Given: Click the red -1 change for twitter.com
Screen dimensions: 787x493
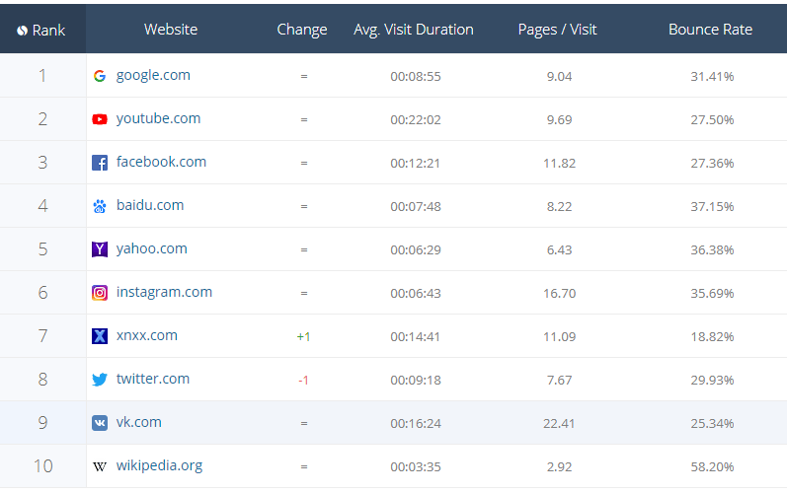Looking at the screenshot, I should (x=303, y=381).
